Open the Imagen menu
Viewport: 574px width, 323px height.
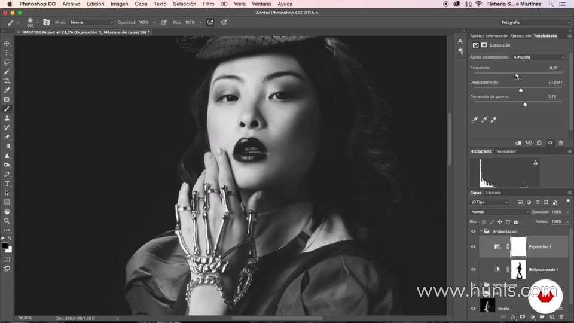(120, 4)
